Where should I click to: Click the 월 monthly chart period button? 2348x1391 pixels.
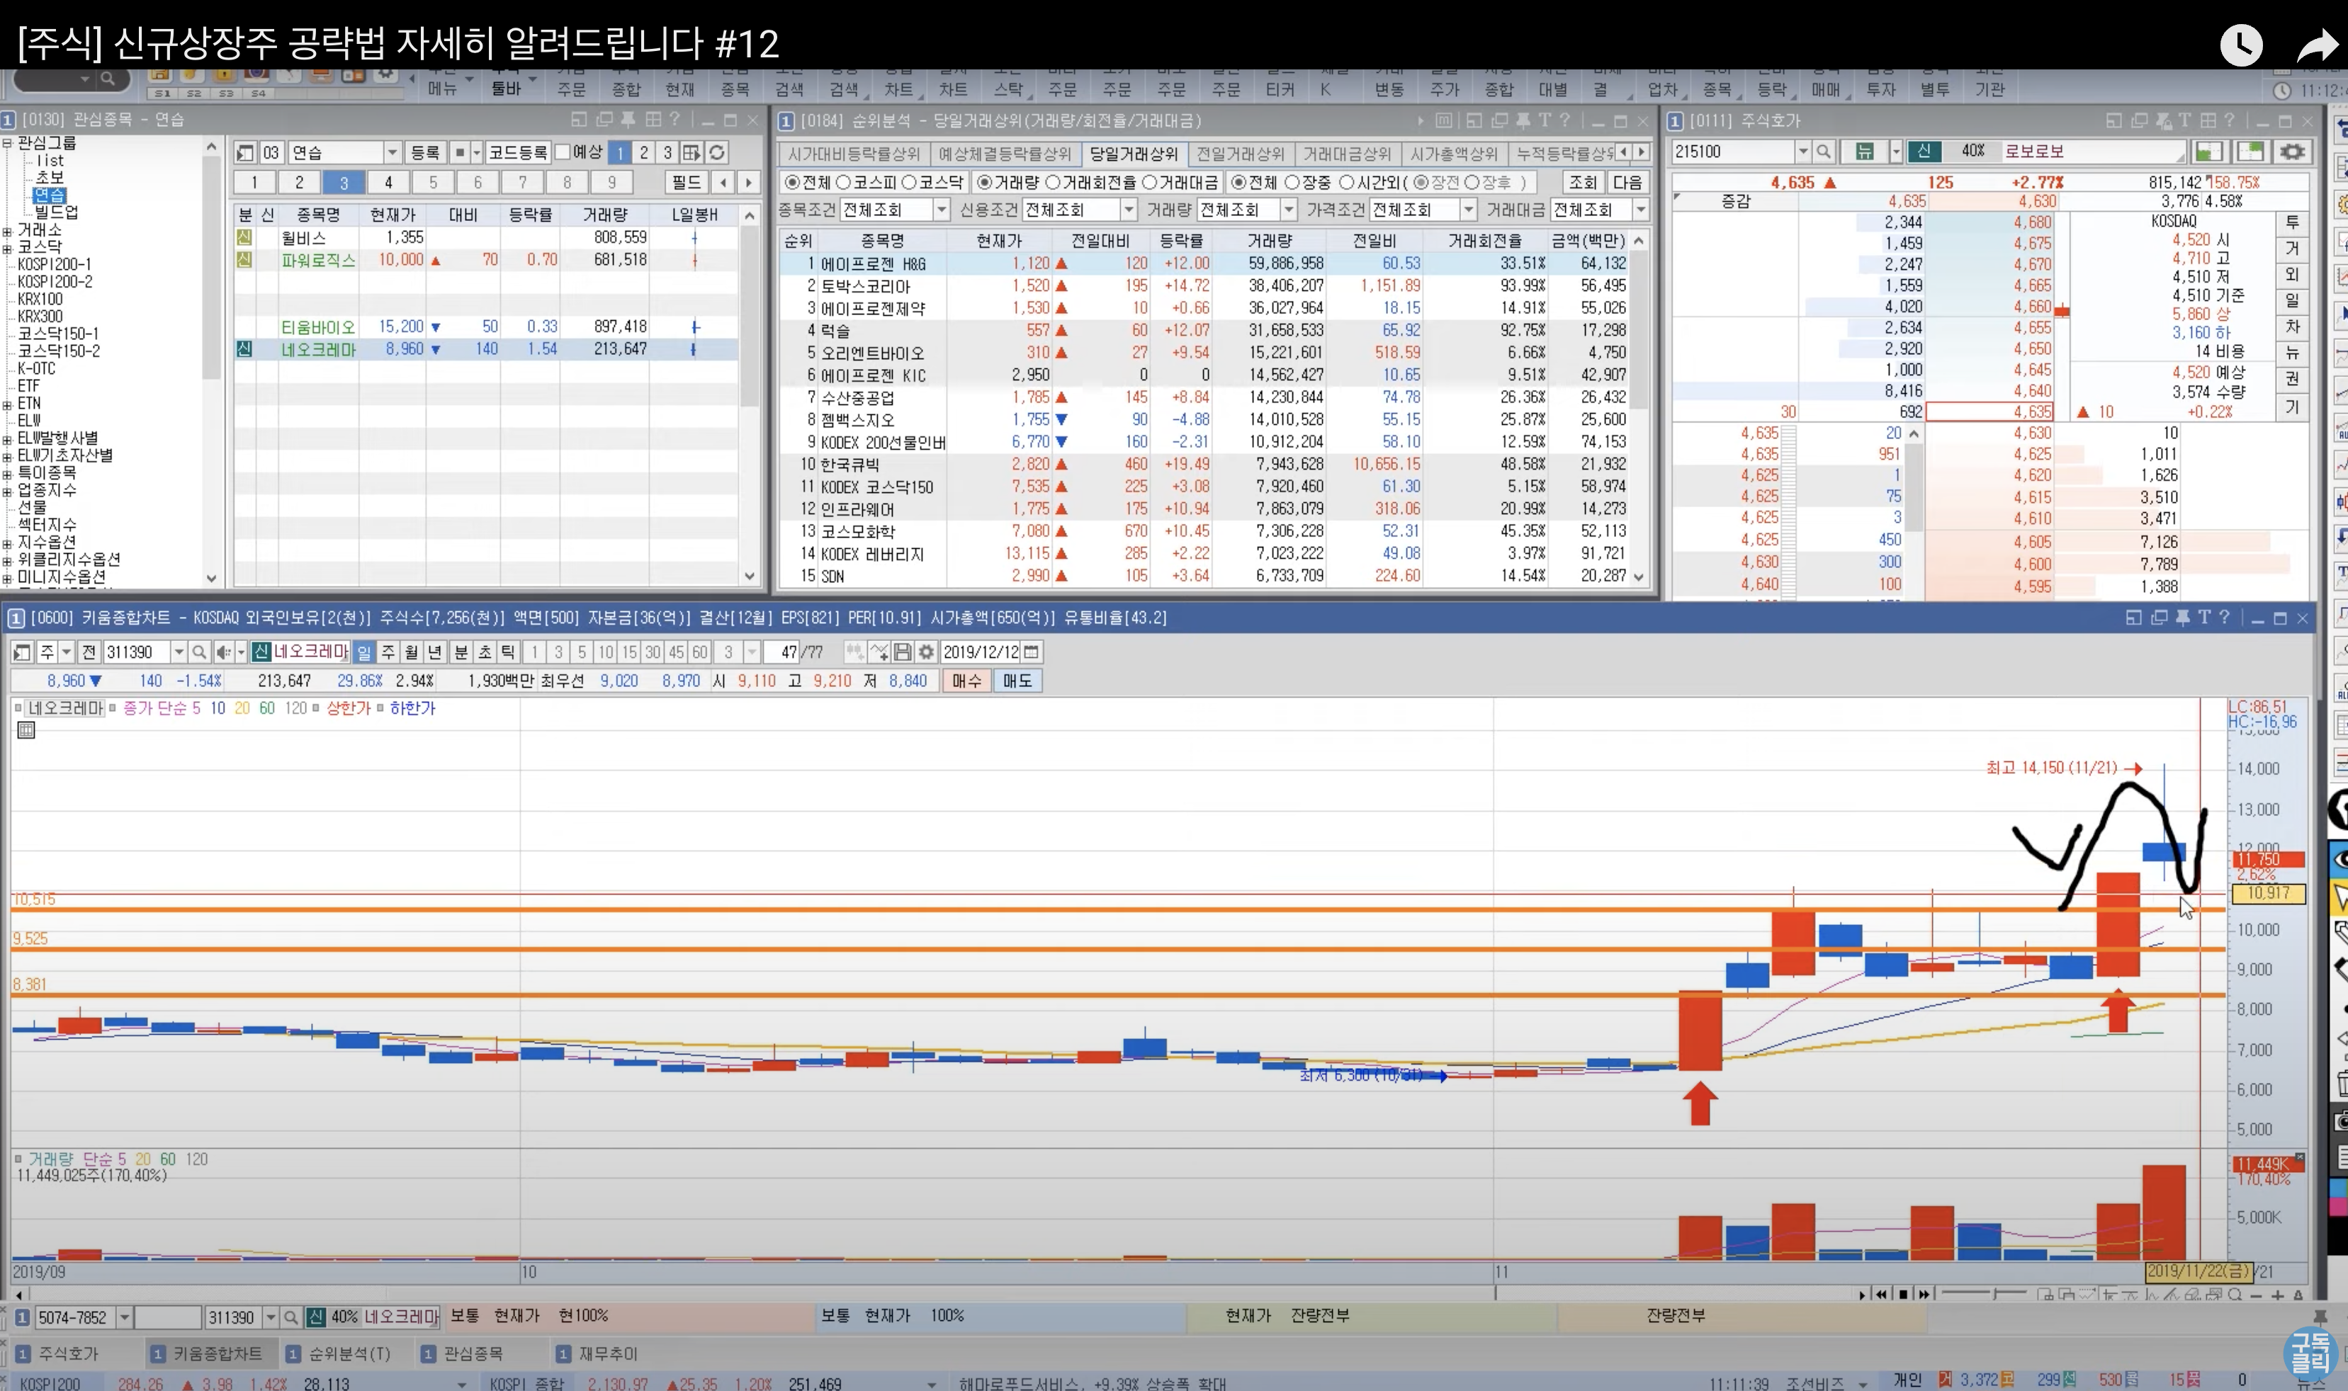pos(411,652)
